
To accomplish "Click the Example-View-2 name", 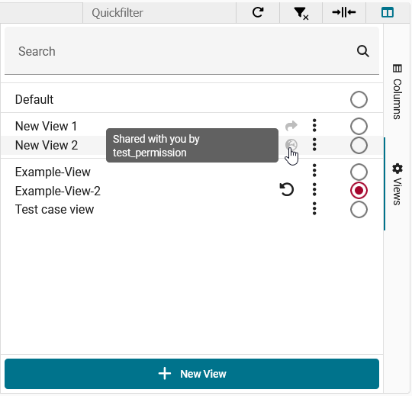I will pyautogui.click(x=58, y=191).
